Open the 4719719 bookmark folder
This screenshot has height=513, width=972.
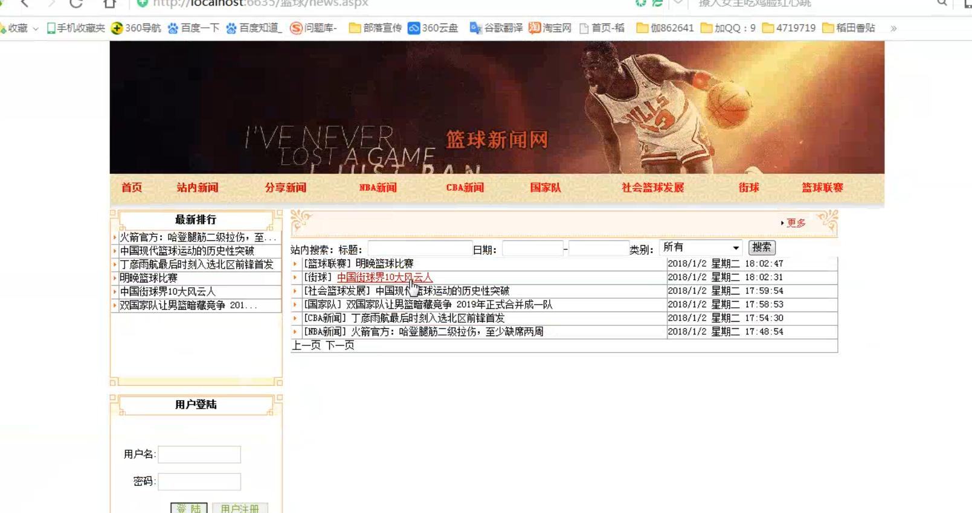point(789,28)
